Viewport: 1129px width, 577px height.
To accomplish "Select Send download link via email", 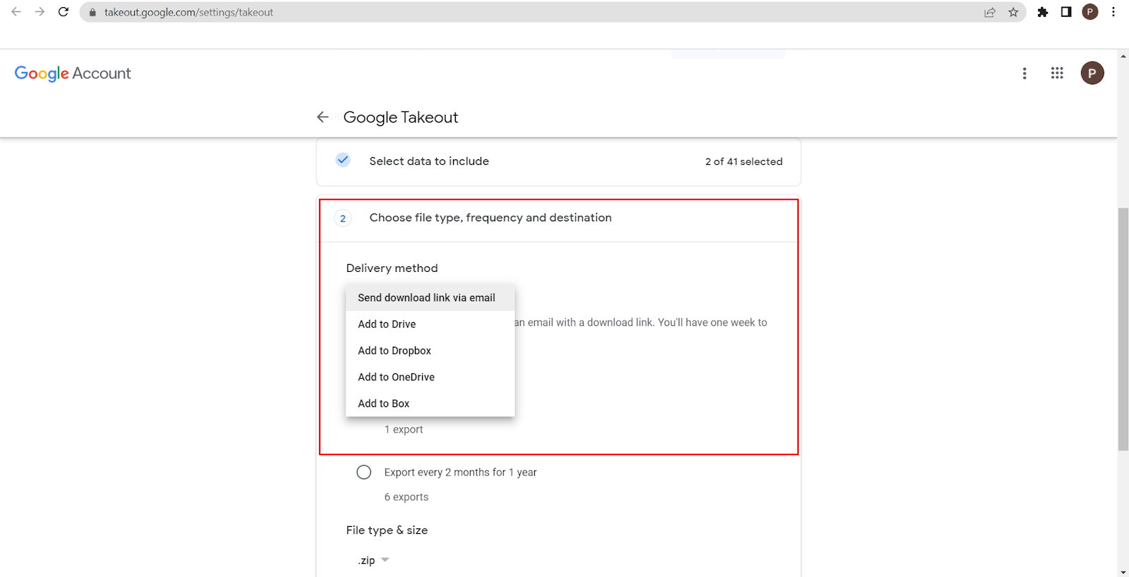I will tap(430, 298).
